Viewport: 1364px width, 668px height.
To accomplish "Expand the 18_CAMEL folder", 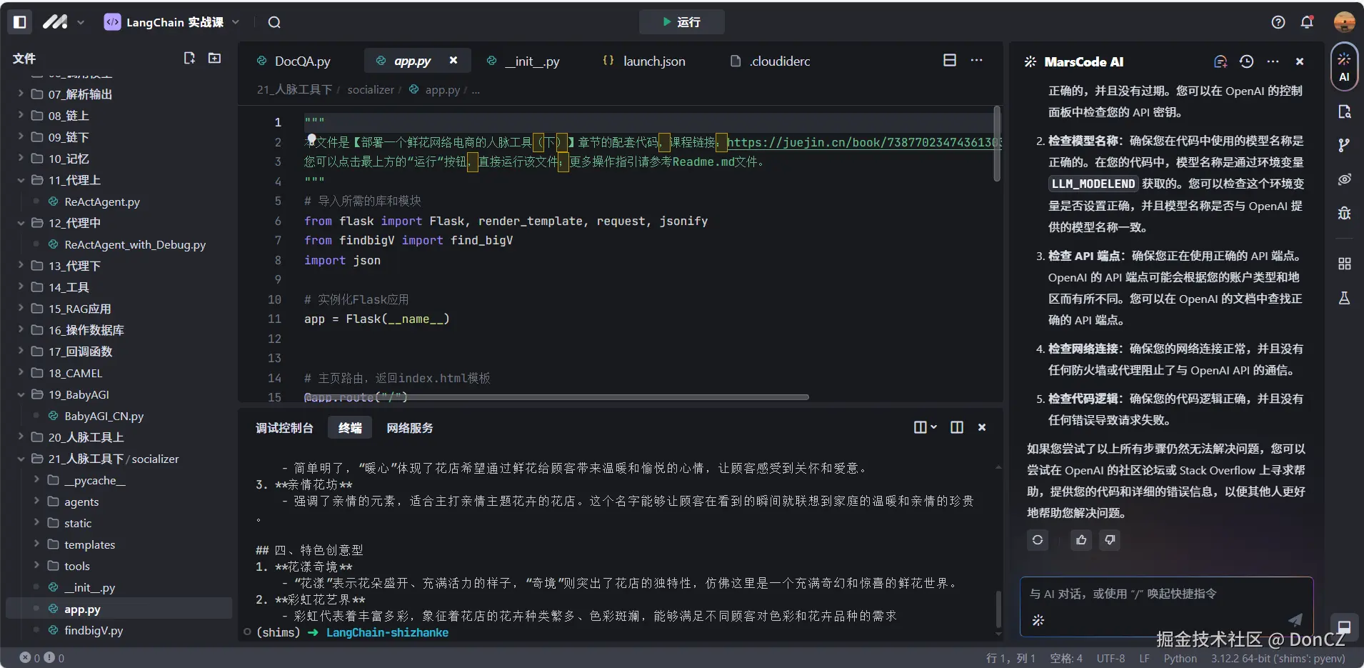I will click(x=119, y=373).
